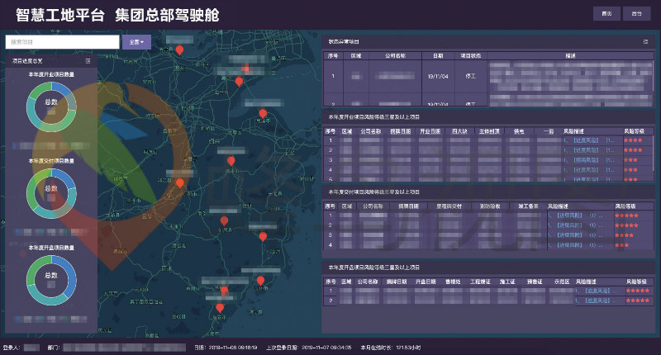Click the 风险等级 column header in 开业 table
Screen dimensions: 661x355
[632, 130]
